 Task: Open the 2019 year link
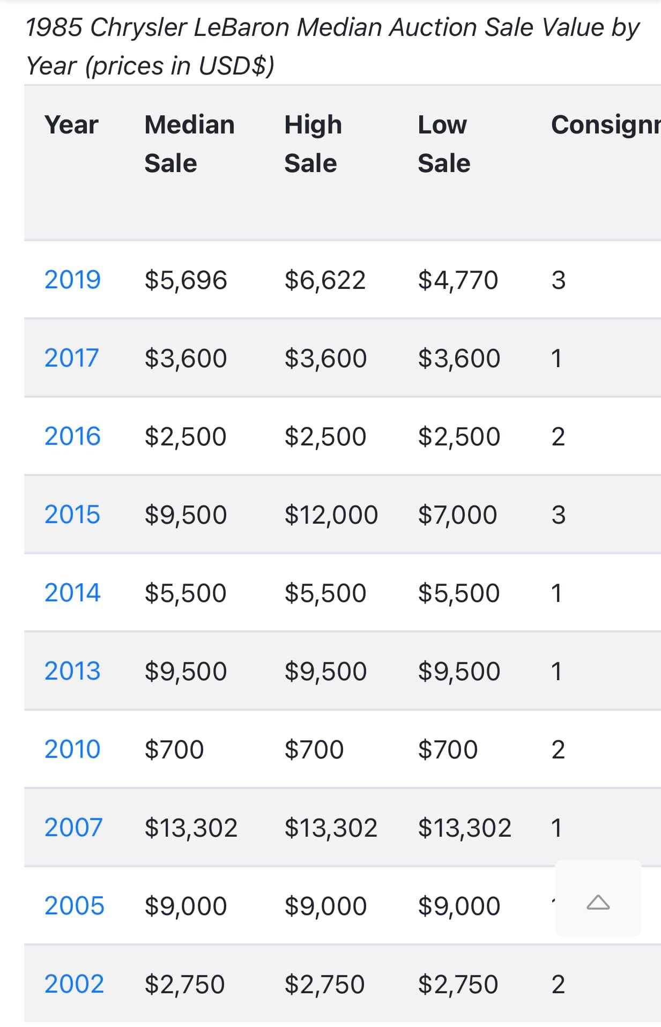72,280
